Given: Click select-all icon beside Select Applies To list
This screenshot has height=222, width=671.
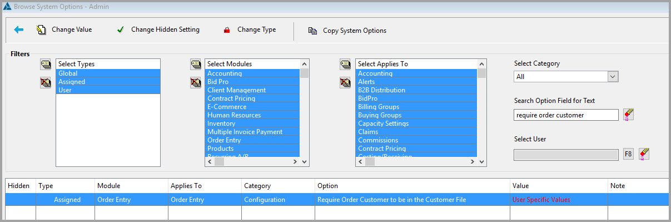Looking at the screenshot, I should click(x=346, y=65).
